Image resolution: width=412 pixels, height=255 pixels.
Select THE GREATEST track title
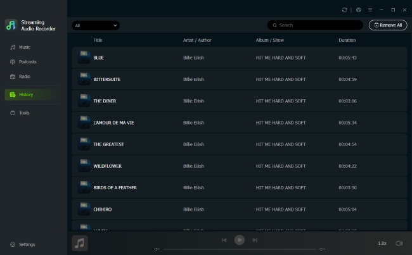pyautogui.click(x=108, y=144)
